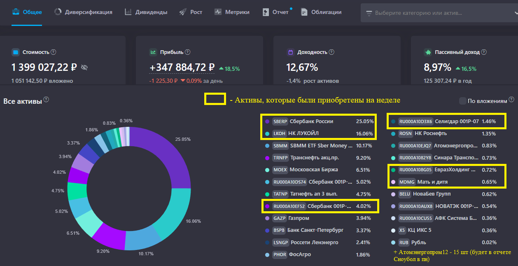Click the profit value +347 884,72 ₽
The height and width of the screenshot is (266, 518).
182,67
